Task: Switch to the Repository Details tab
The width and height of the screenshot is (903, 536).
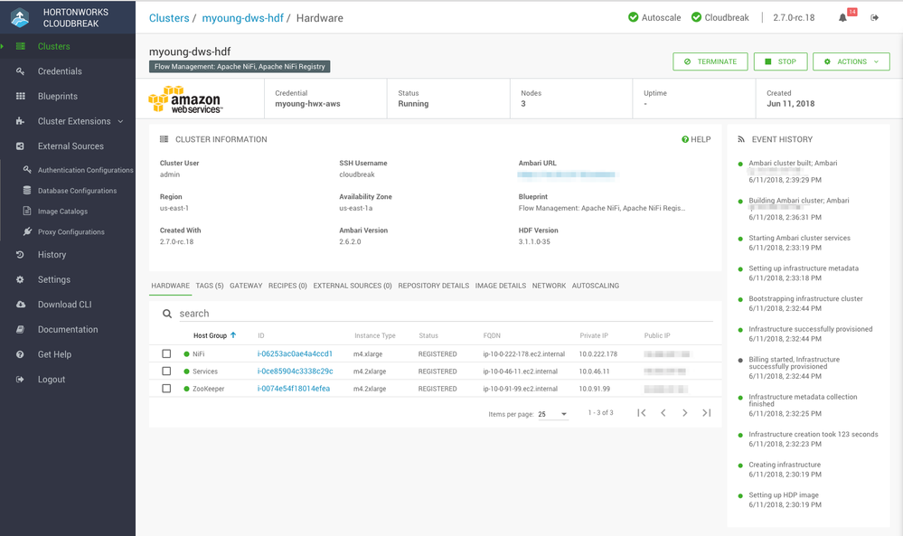Action: coord(434,286)
